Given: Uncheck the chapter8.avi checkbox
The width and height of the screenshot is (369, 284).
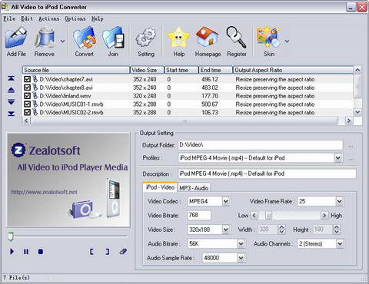Looking at the screenshot, I should tap(27, 88).
